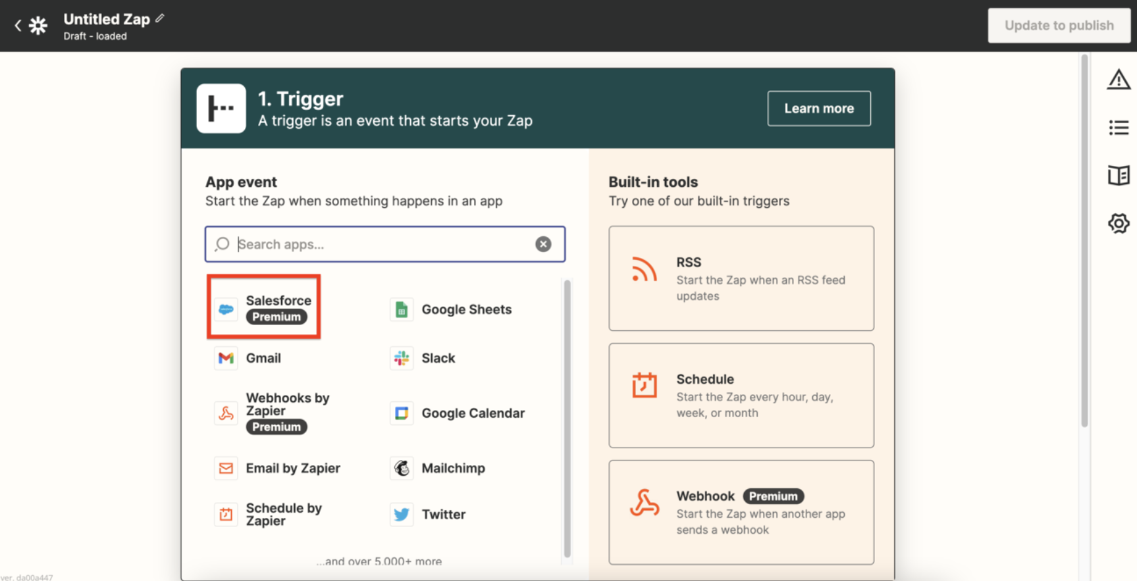Choose the Email by Zapier icon
The height and width of the screenshot is (581, 1137).
click(226, 468)
